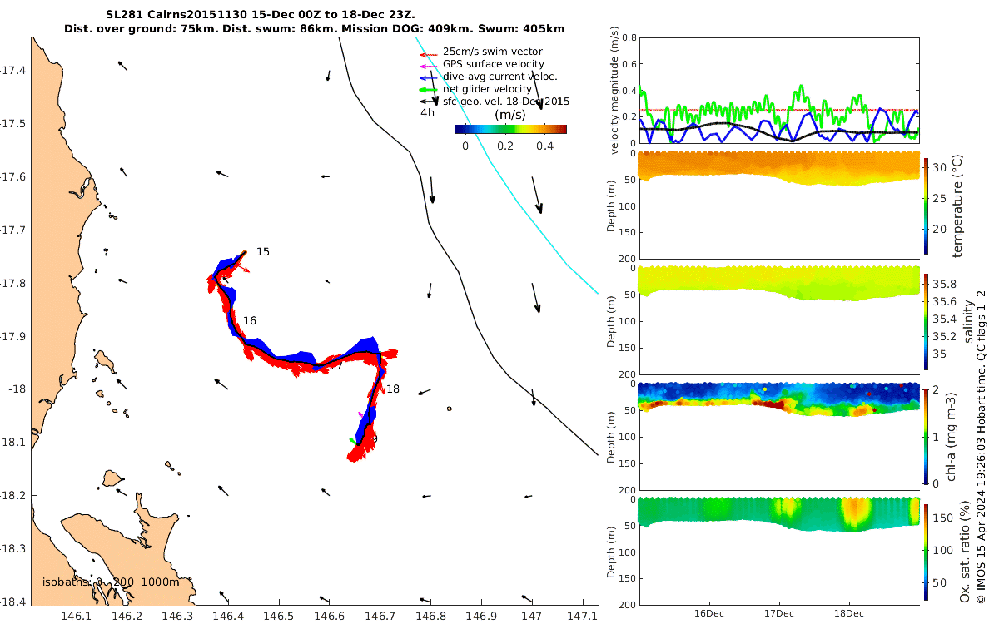This screenshot has height=624, width=999.
Task: Click the '0.2' tick on the velocity colorbar
Action: pos(505,146)
